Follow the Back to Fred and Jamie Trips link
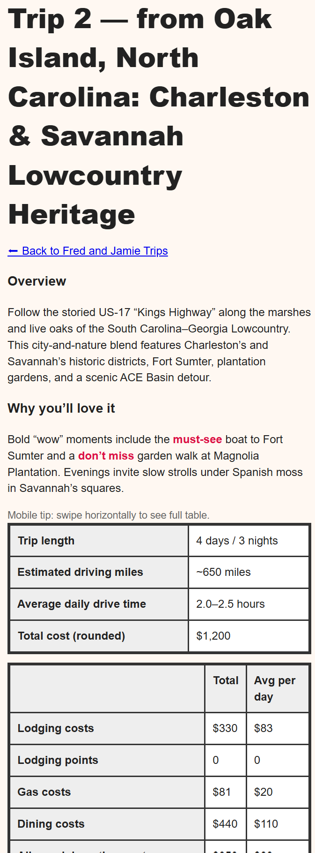 coord(94,251)
